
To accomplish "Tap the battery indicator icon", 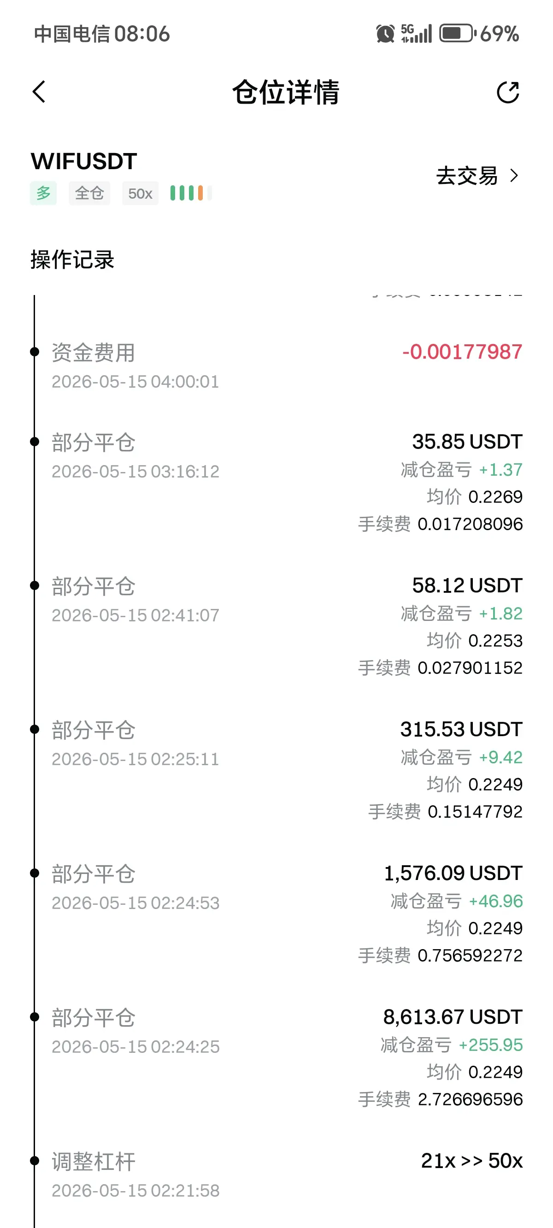I will pos(458,34).
